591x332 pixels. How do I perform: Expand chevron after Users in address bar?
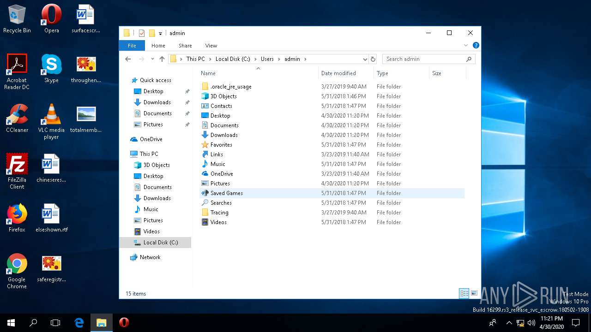coord(278,59)
